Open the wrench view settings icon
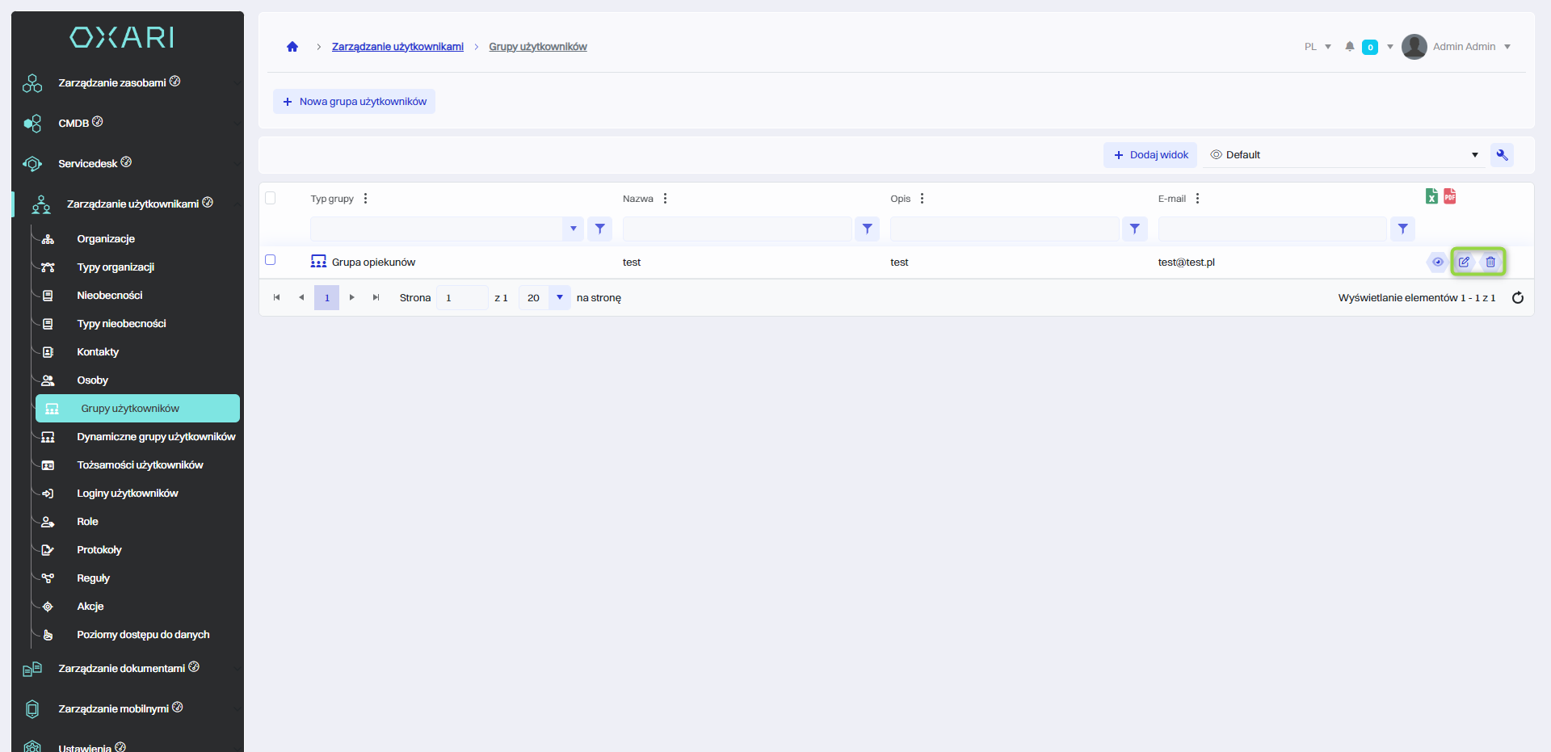1551x752 pixels. [x=1502, y=155]
